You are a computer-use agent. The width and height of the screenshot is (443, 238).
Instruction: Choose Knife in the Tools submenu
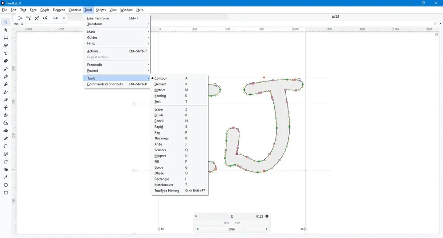[180, 144]
